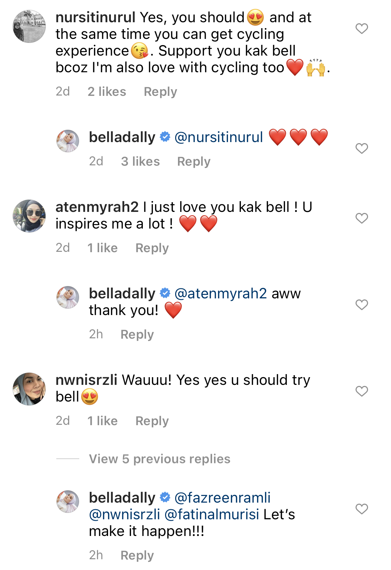Open atenmyrah2's profile avatar

point(29,216)
